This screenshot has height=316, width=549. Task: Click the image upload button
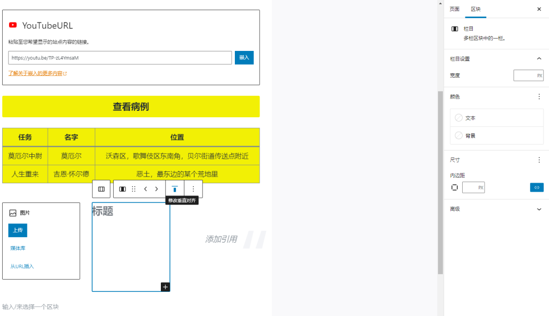tap(18, 230)
